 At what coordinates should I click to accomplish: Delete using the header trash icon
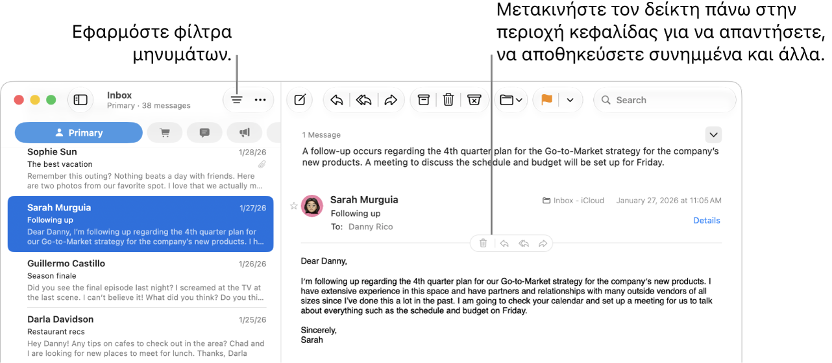click(483, 243)
